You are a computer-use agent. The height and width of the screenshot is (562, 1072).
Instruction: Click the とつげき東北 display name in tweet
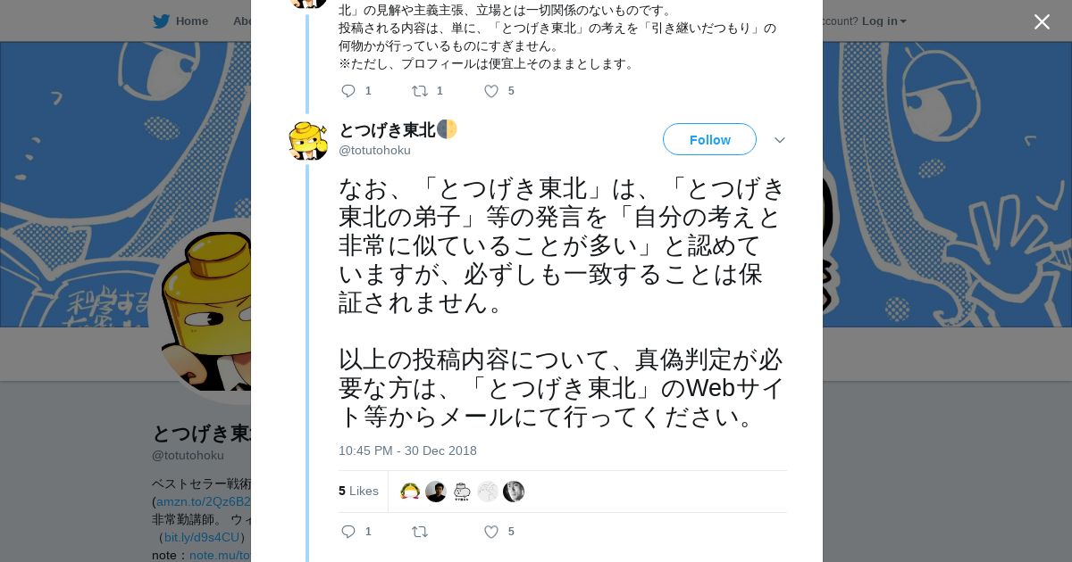point(387,130)
